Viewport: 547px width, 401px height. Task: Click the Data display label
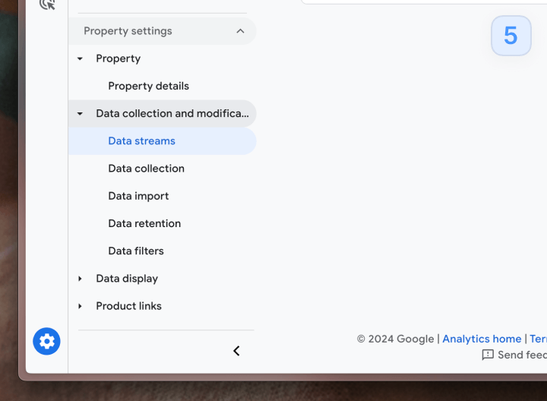[x=127, y=279]
